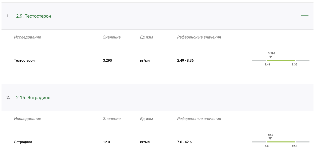Click the 8.36 upper limit label on the scale
315x151 pixels.
click(x=294, y=65)
